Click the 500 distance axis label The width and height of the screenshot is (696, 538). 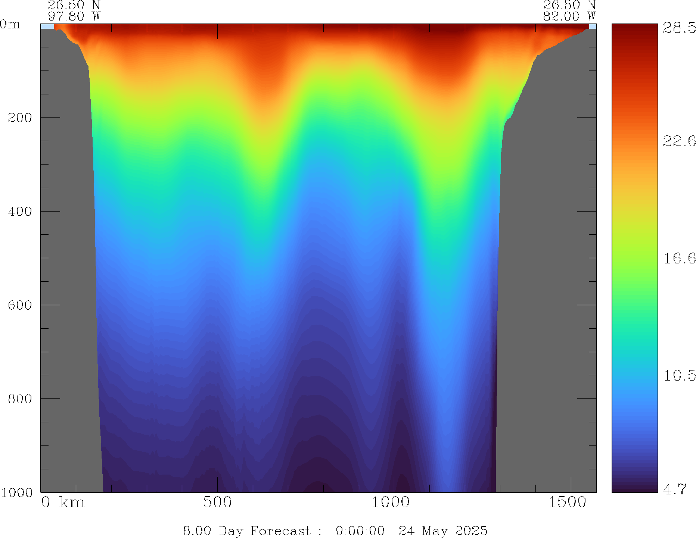click(217, 503)
